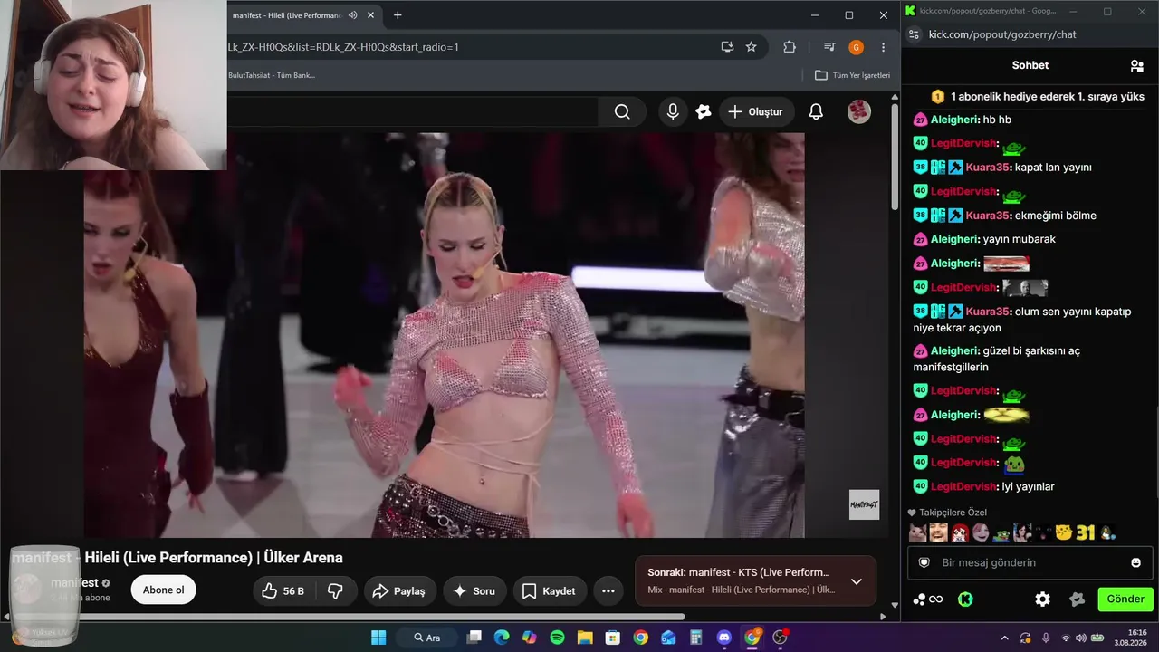Image resolution: width=1159 pixels, height=652 pixels.
Task: Click the Abone ol subscribe button
Action: (164, 590)
